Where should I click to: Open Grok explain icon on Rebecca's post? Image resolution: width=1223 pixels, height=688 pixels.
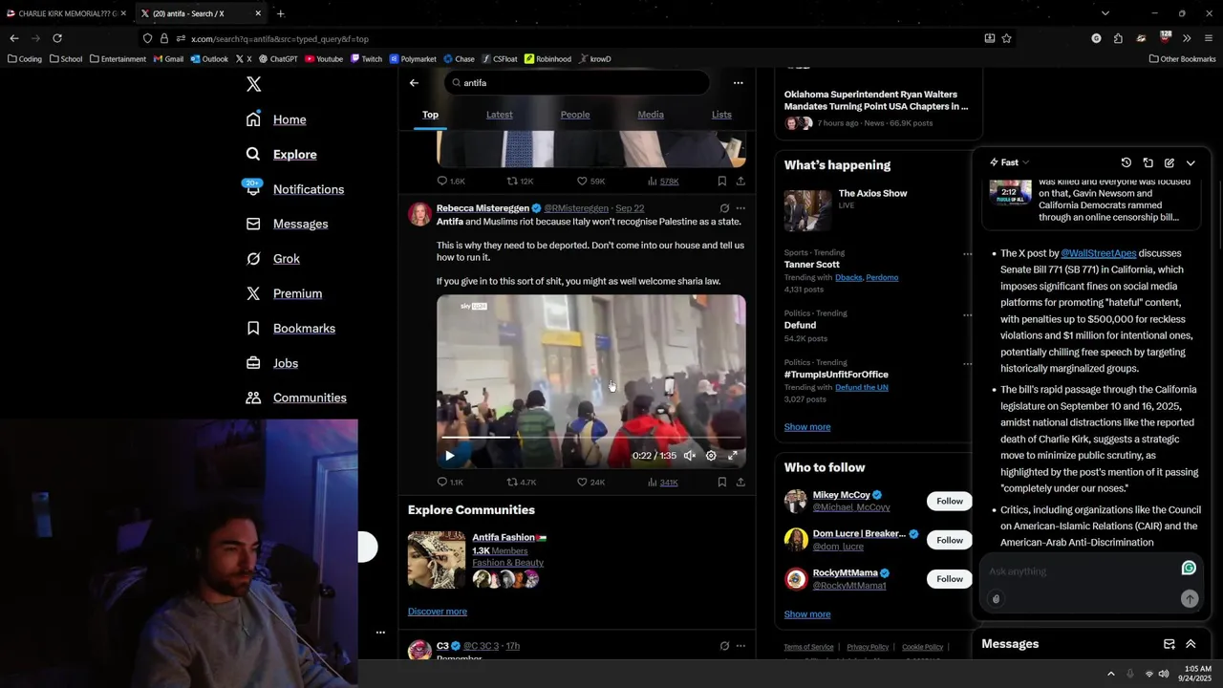pyautogui.click(x=724, y=208)
